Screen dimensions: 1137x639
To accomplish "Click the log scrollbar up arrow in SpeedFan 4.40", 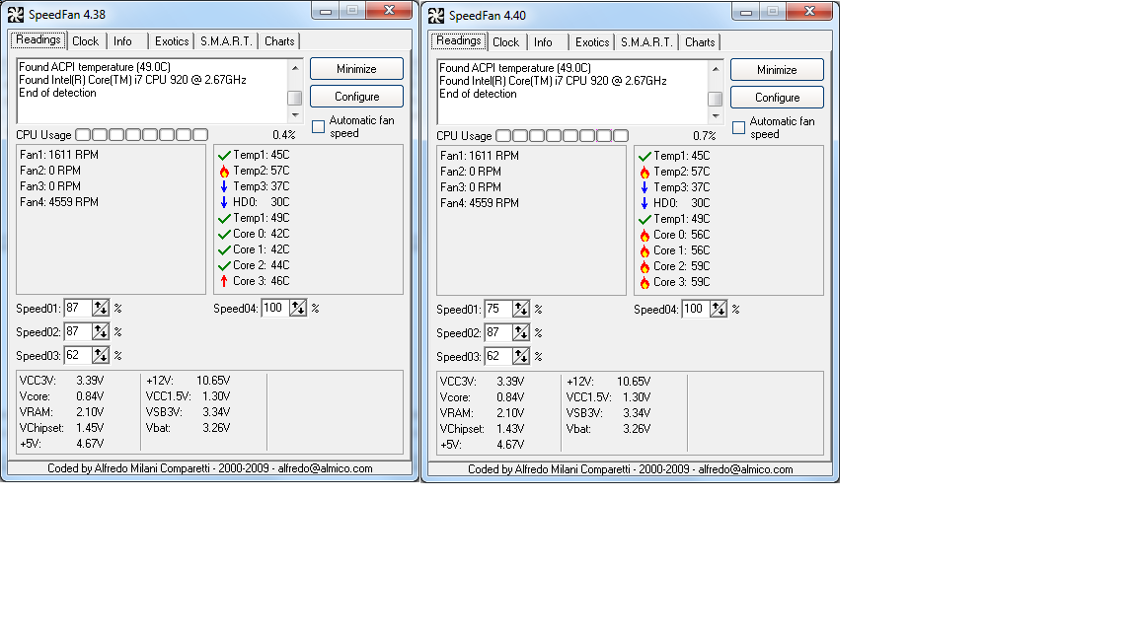I will pyautogui.click(x=716, y=68).
